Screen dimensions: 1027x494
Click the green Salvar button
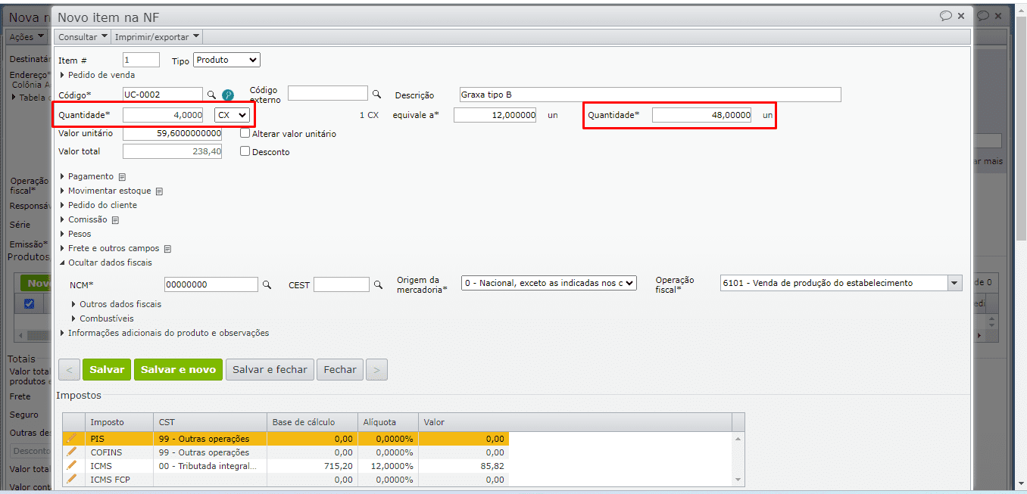tap(107, 370)
